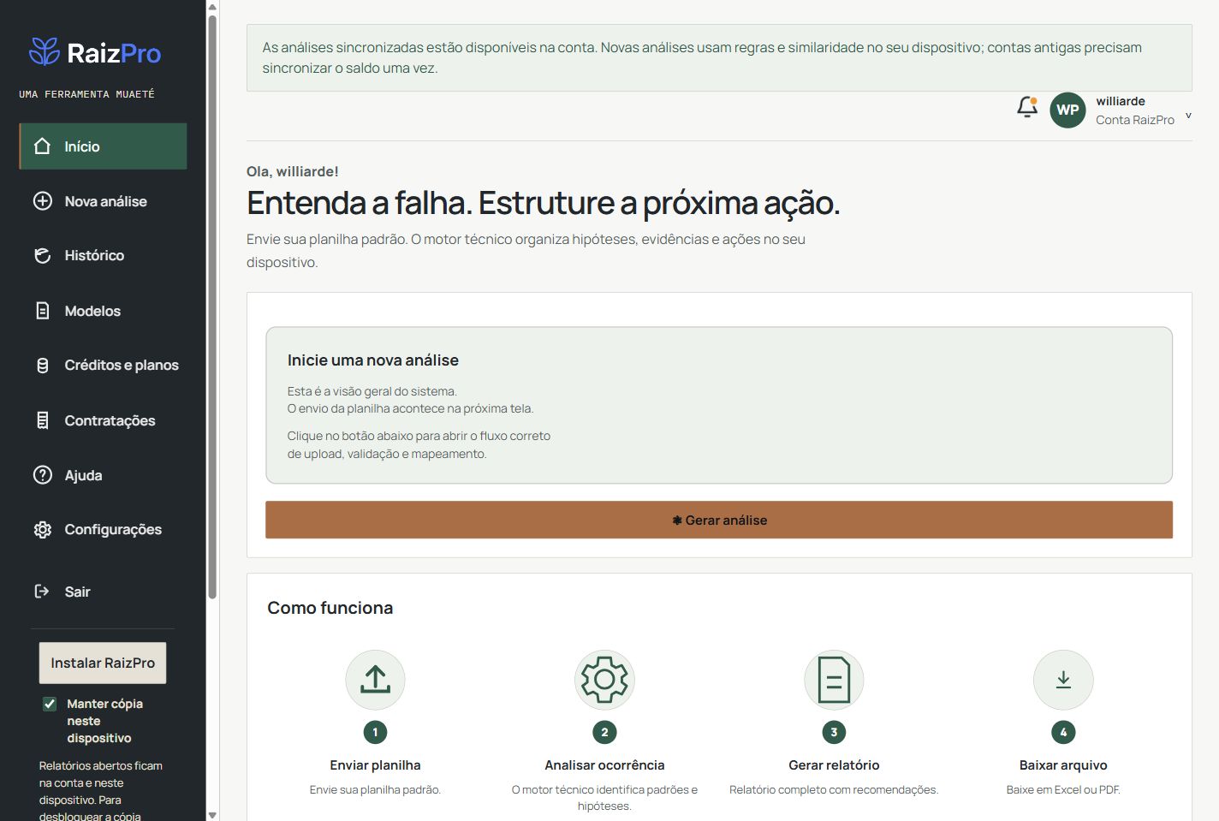The height and width of the screenshot is (821, 1219).
Task: Open Créditos e planos in the sidebar
Action: tap(104, 366)
